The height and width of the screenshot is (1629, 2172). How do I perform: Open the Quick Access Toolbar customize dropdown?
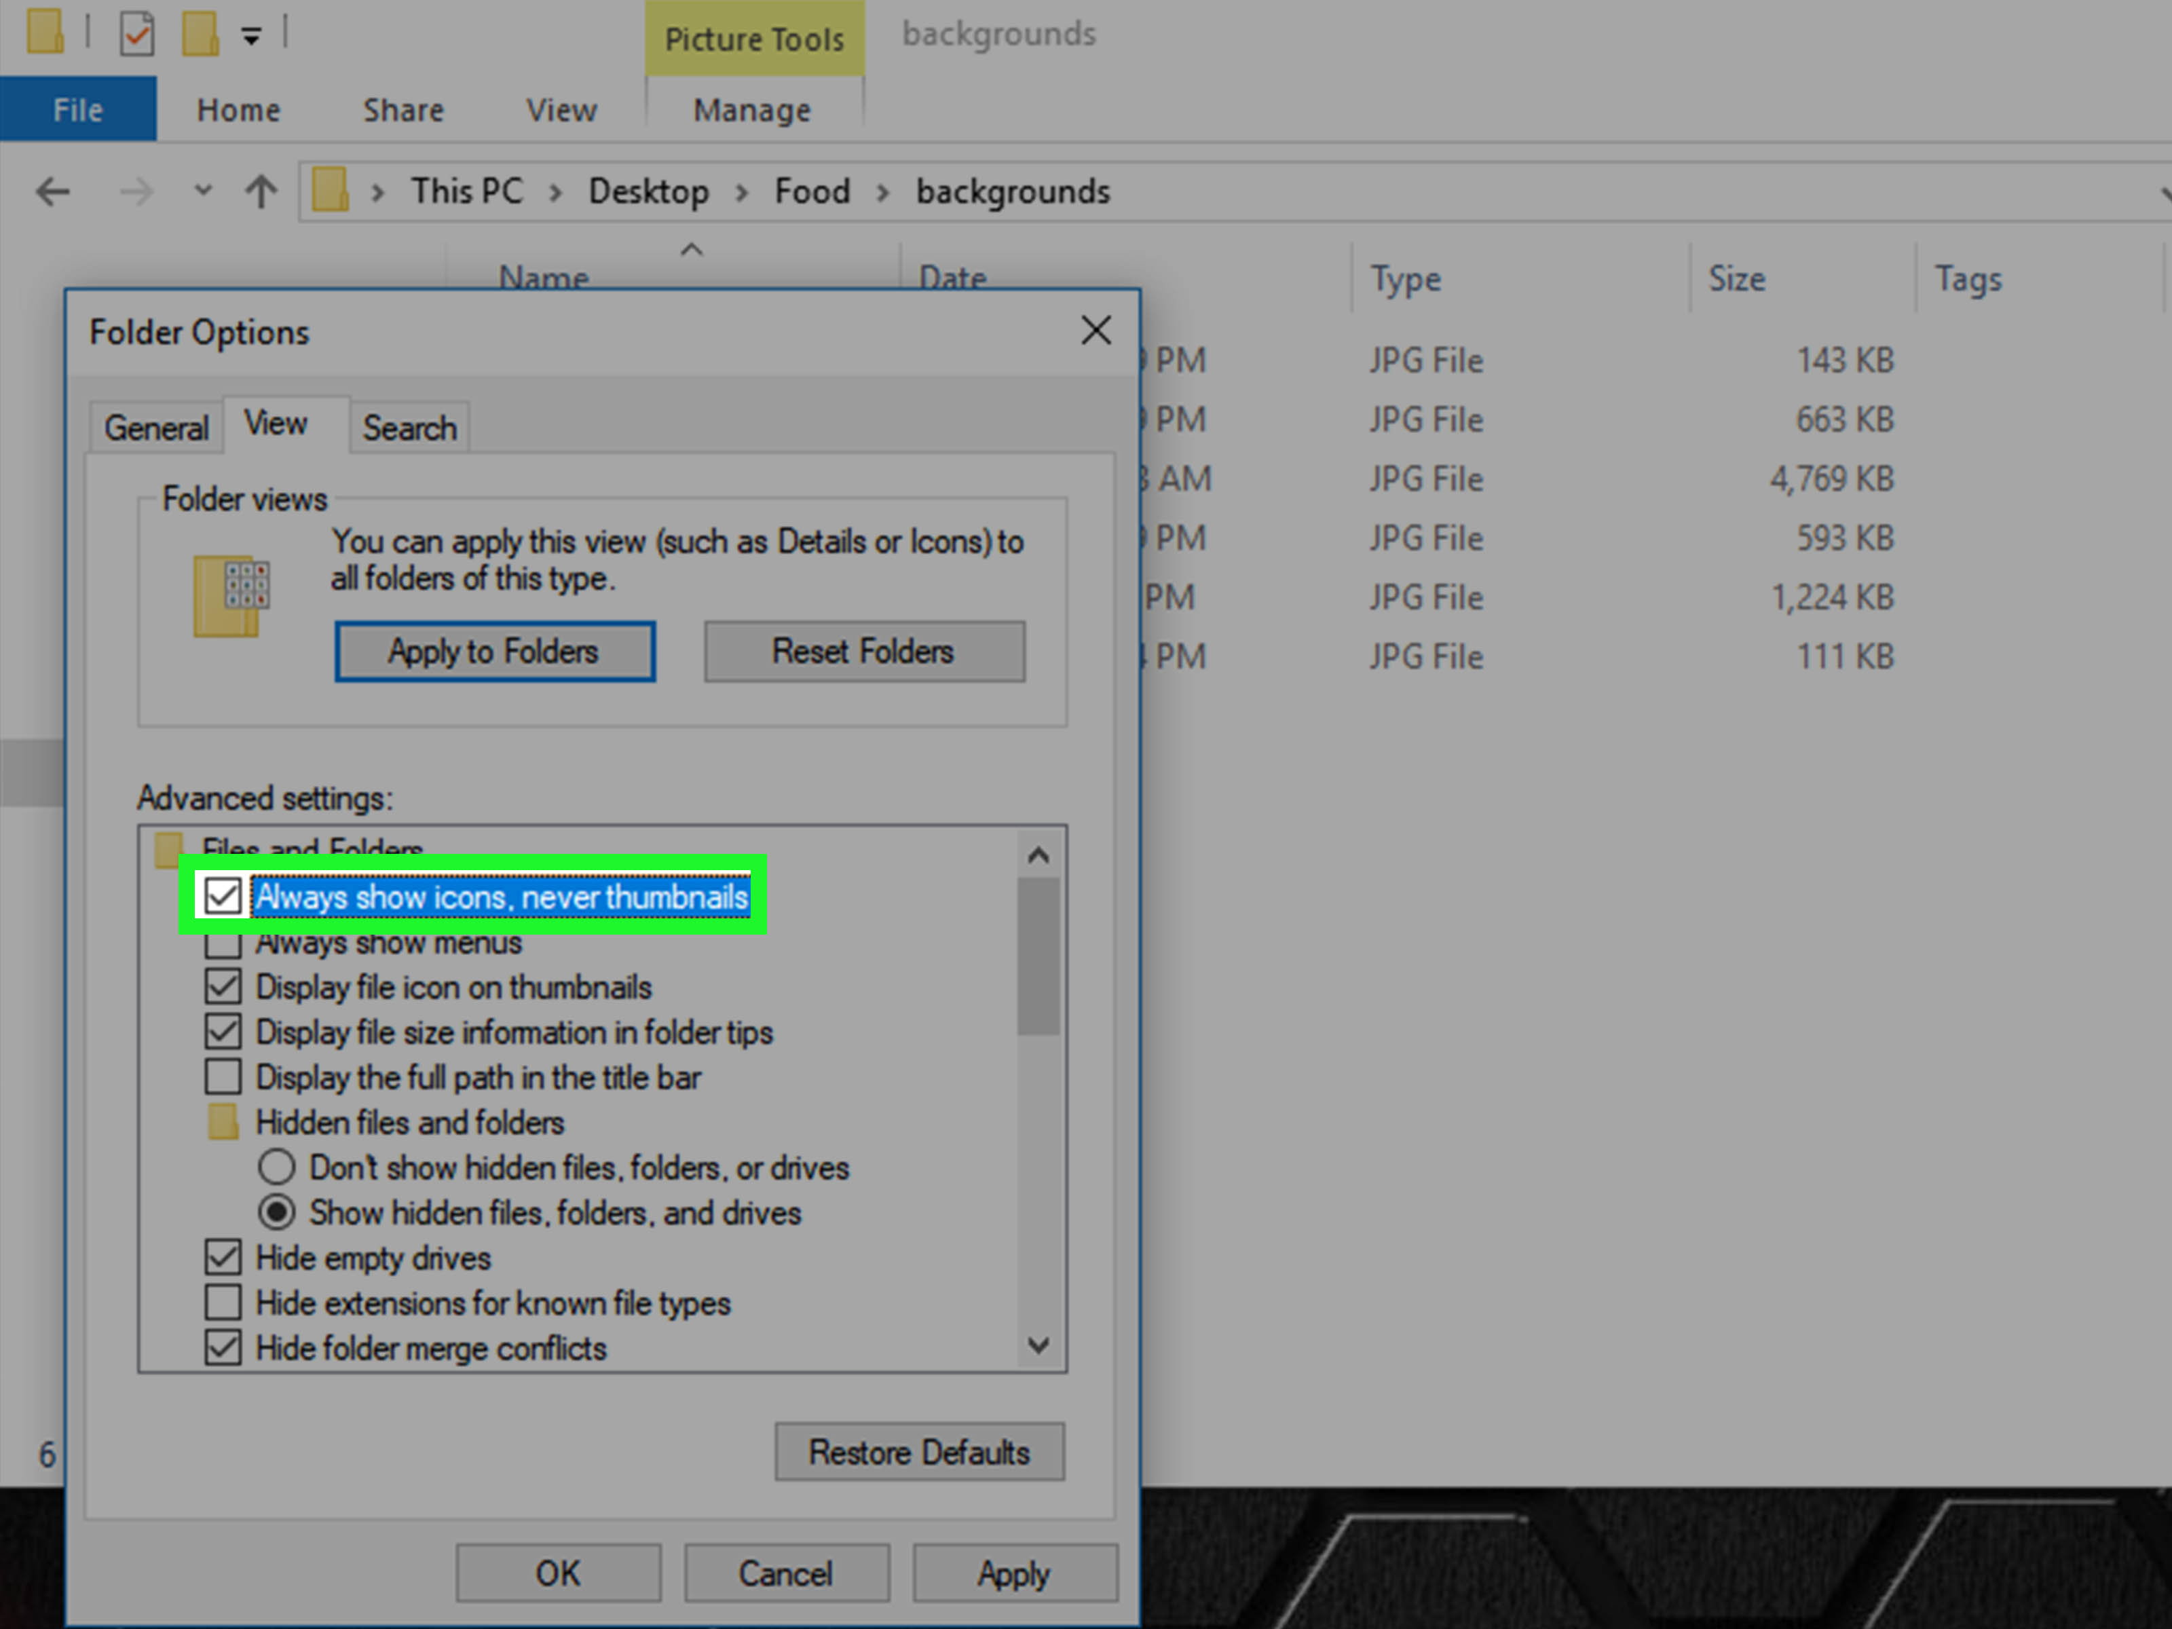pos(252,35)
